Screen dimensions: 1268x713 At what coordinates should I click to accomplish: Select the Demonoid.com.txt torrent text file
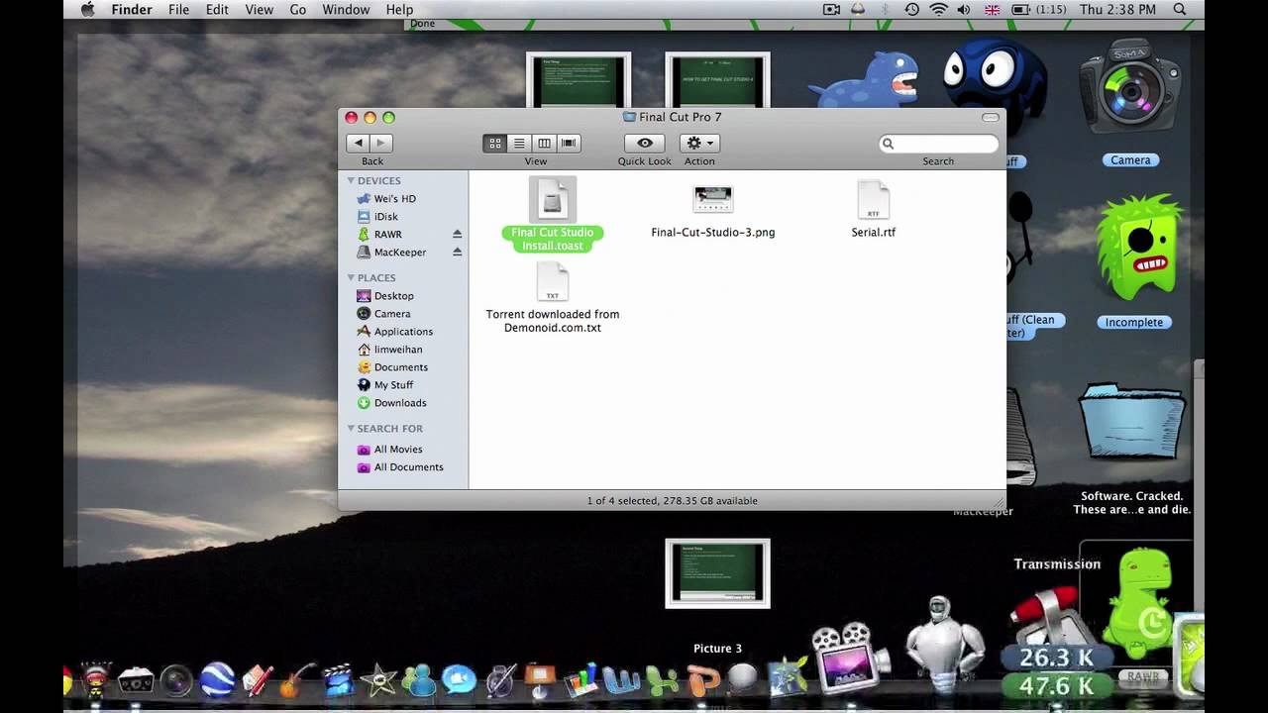pyautogui.click(x=552, y=298)
